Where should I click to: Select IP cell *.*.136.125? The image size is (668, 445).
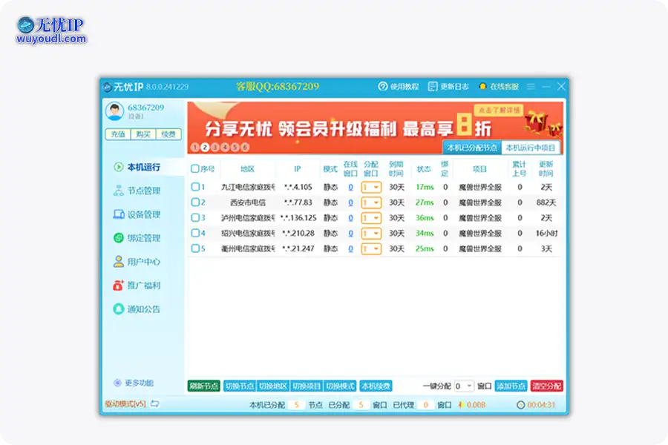pos(298,218)
